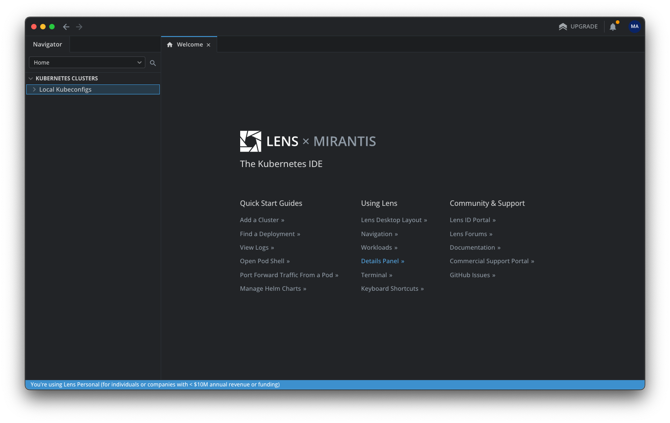Close the Welcome tab
Image resolution: width=670 pixels, height=423 pixels.
[209, 45]
